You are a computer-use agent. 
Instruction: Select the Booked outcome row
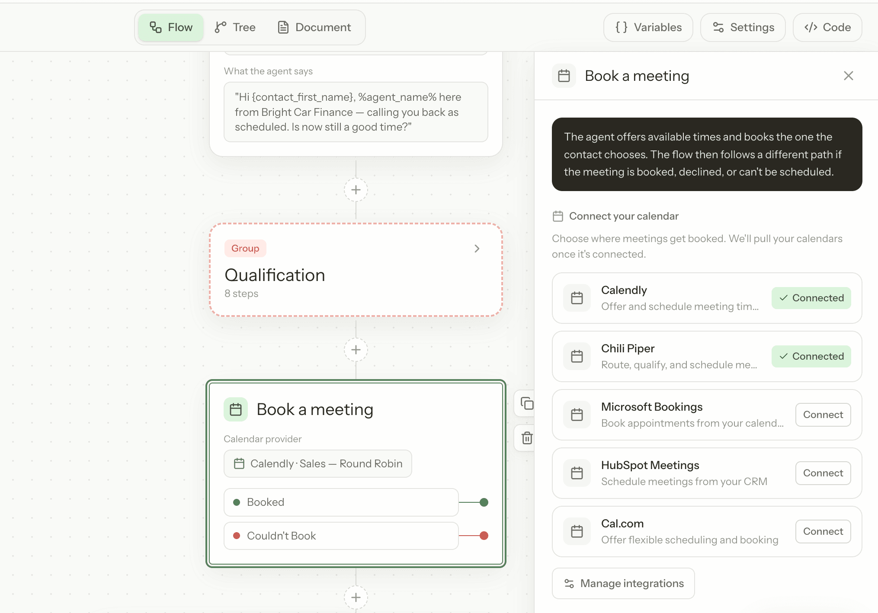pos(341,502)
